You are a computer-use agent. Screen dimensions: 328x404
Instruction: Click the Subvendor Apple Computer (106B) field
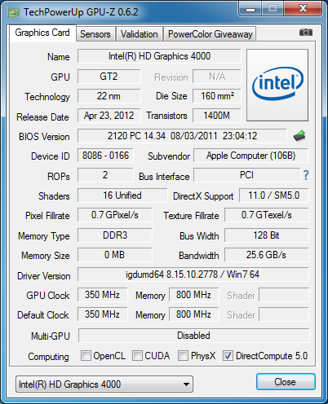(x=250, y=156)
